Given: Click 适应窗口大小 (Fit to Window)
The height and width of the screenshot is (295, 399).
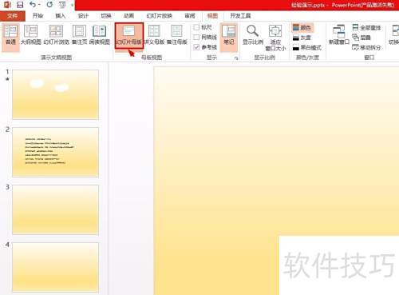Looking at the screenshot, I should 275,38.
